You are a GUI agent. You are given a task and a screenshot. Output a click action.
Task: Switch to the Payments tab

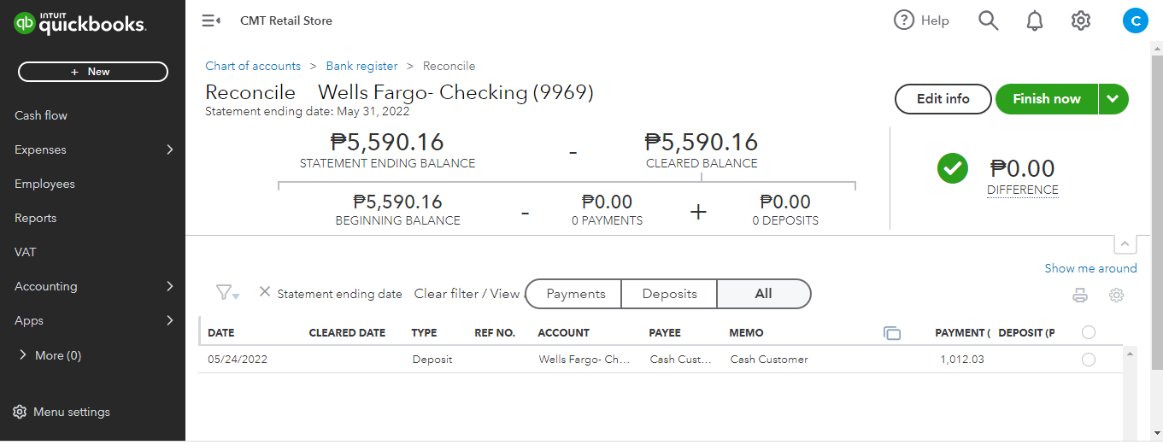click(x=575, y=294)
